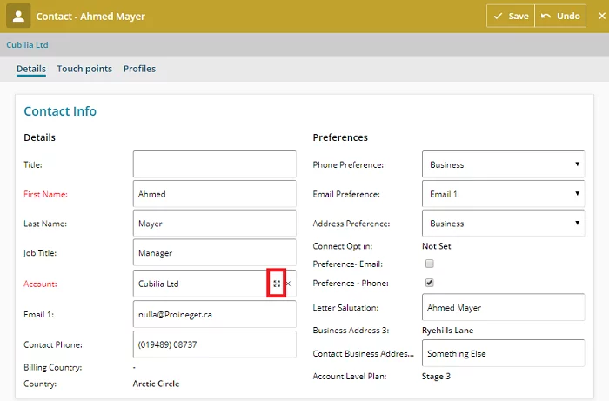This screenshot has width=609, height=401.
Task: Uncheck the Preference - Phone checkbox
Action: tap(429, 283)
